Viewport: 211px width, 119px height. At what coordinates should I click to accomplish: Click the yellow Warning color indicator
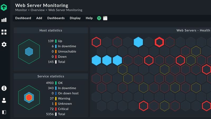[56, 99]
